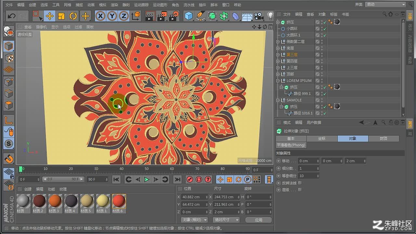Add a Subdivision Surface generator
416x234 pixels.
(212, 16)
